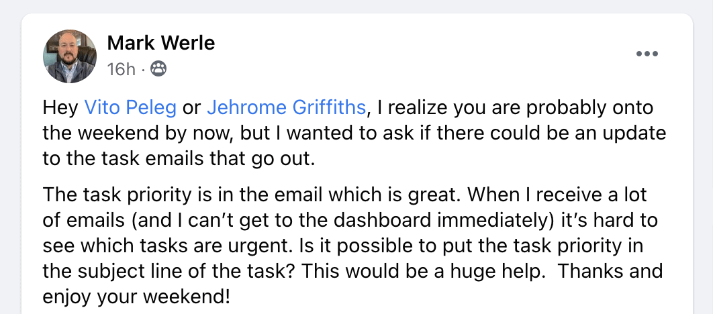Click the word 'Hey' starting the post
The image size is (713, 314).
click(61, 107)
